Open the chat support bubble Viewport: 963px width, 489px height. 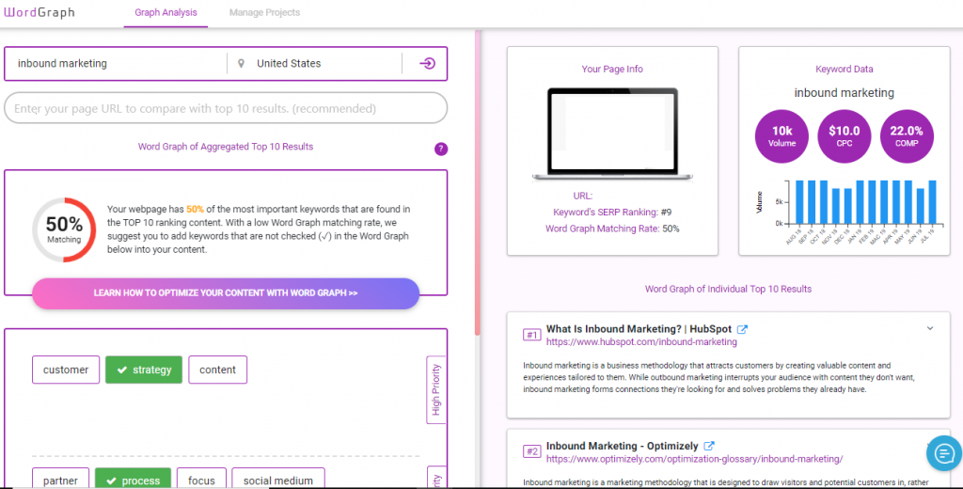pyautogui.click(x=943, y=453)
